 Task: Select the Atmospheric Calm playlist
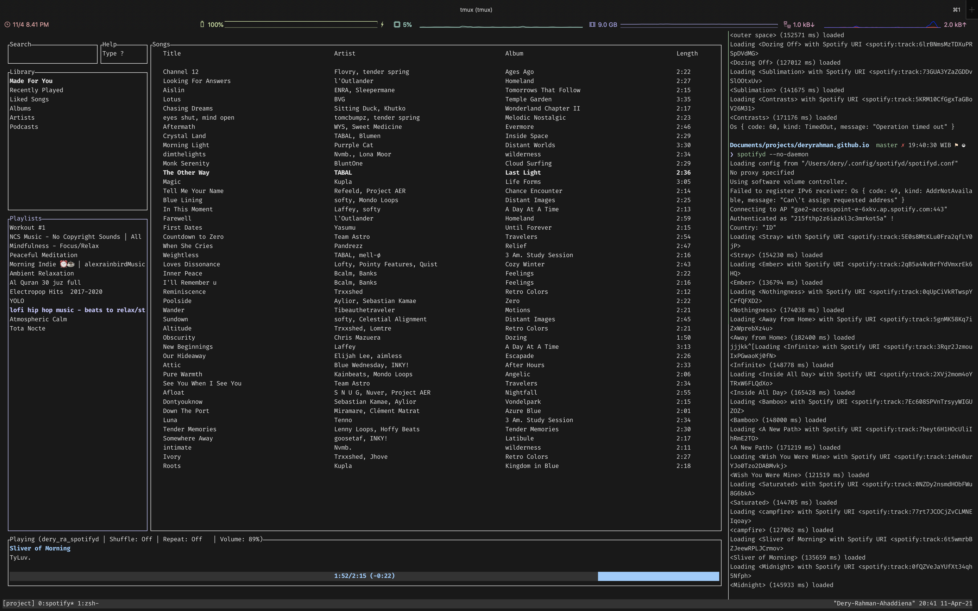click(x=38, y=319)
